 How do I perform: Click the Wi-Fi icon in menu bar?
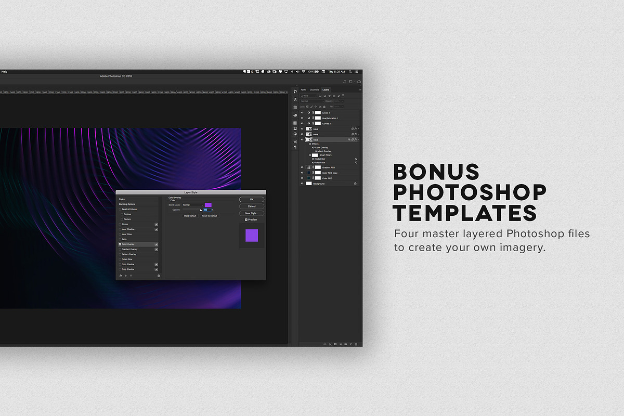[303, 71]
